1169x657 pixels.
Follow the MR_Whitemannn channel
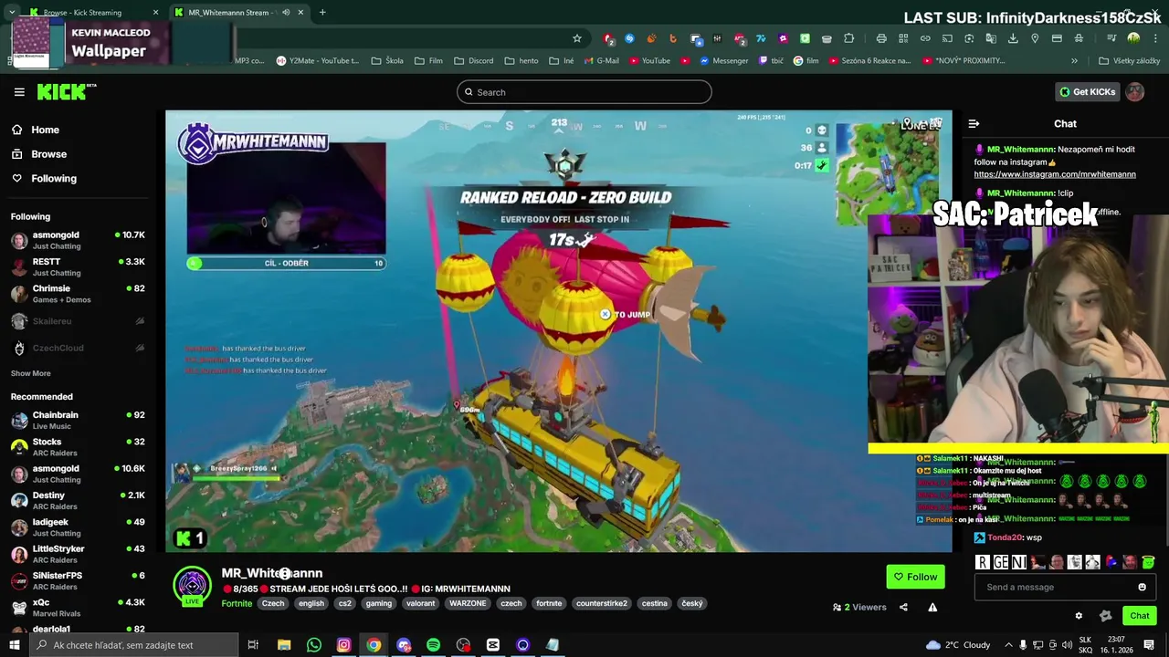(915, 577)
